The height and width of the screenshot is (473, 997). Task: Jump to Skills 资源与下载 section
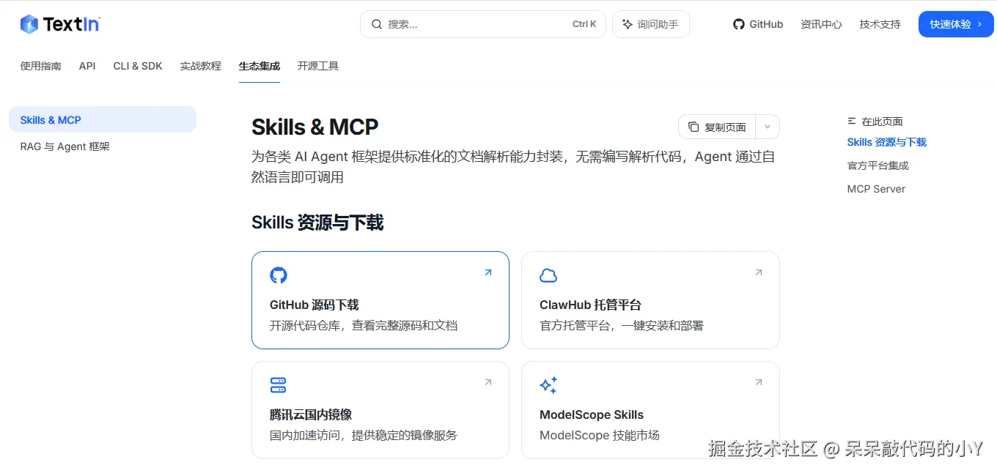click(887, 142)
